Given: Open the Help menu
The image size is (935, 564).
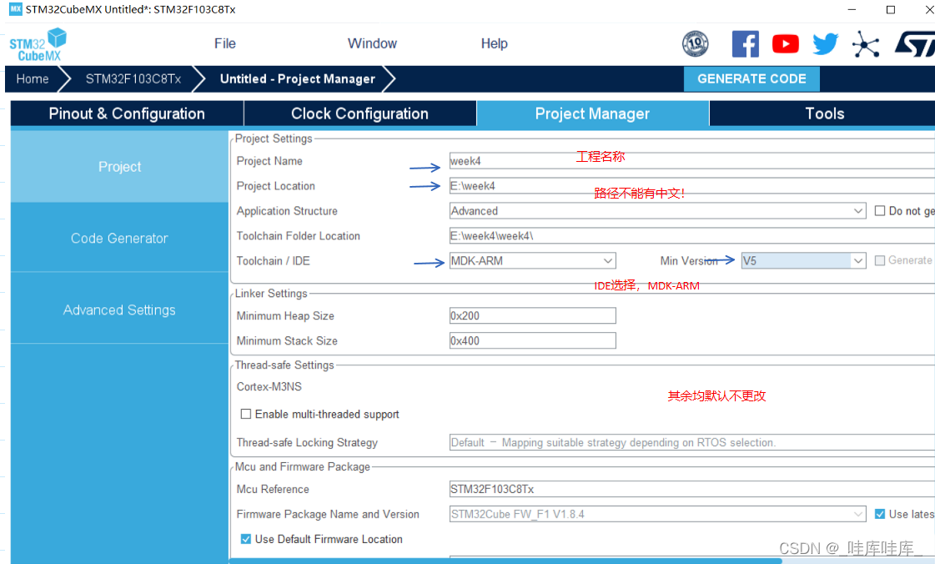Looking at the screenshot, I should click(x=495, y=43).
